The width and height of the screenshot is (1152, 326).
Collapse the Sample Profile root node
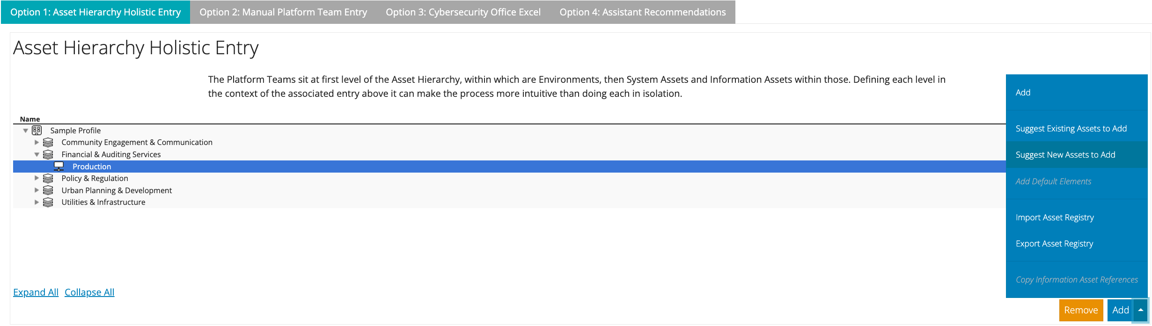(x=26, y=131)
